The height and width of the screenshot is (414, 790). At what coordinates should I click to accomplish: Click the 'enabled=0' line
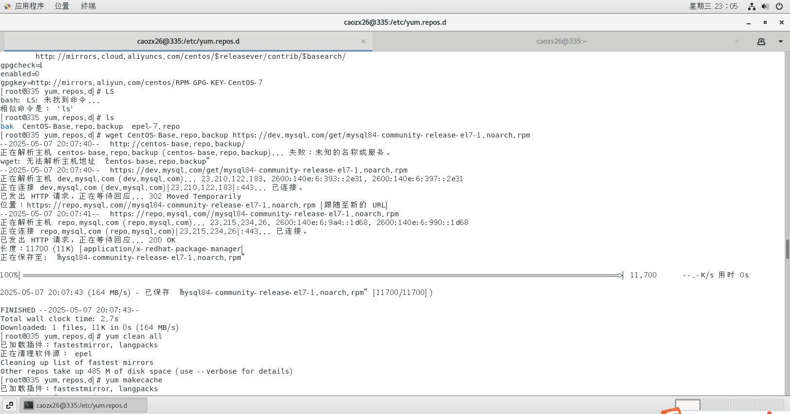(x=20, y=74)
